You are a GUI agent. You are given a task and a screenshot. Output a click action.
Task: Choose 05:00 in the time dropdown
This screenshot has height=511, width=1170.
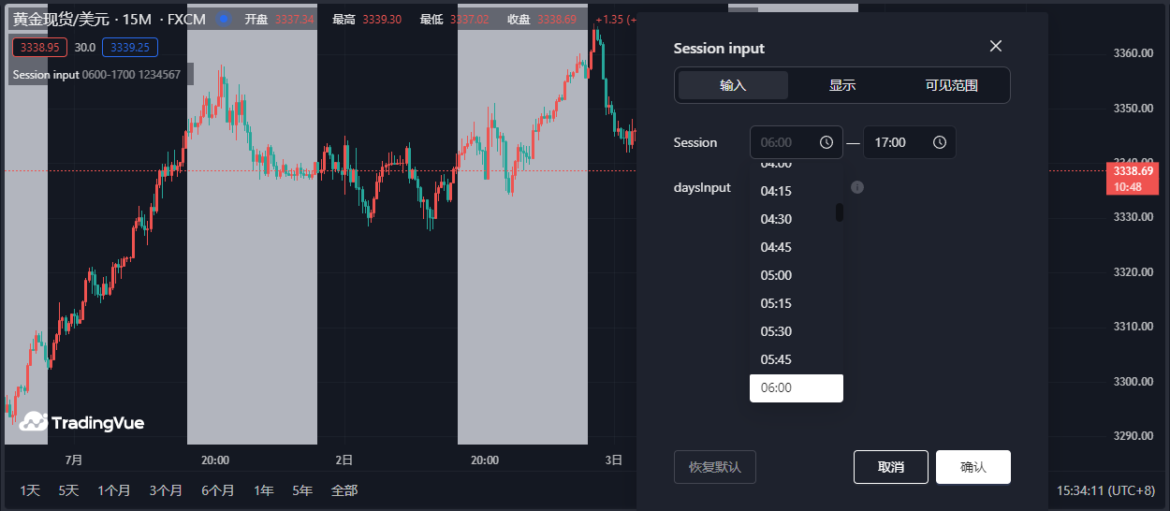[776, 275]
